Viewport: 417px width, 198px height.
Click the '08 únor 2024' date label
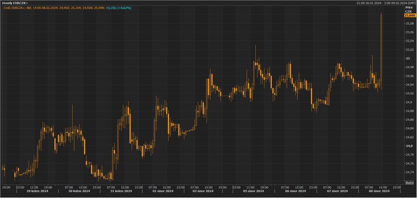[x=380, y=191]
